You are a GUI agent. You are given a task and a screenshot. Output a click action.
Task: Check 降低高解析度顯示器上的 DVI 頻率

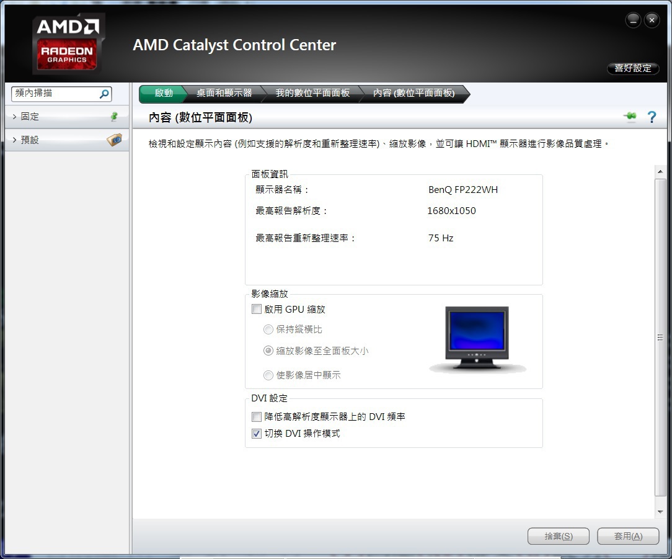click(257, 416)
